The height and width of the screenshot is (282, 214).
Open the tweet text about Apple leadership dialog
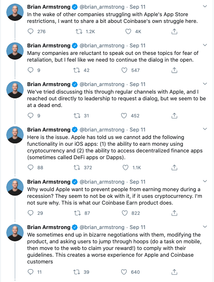point(116,98)
